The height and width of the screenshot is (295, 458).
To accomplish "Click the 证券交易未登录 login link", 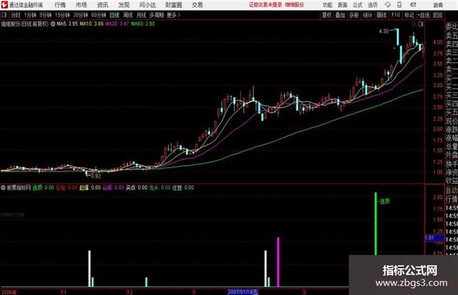I will [x=266, y=5].
